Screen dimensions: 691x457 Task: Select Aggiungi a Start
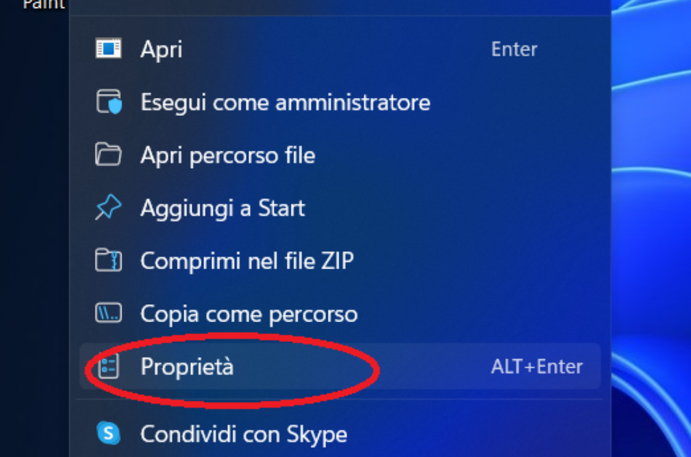coord(223,208)
